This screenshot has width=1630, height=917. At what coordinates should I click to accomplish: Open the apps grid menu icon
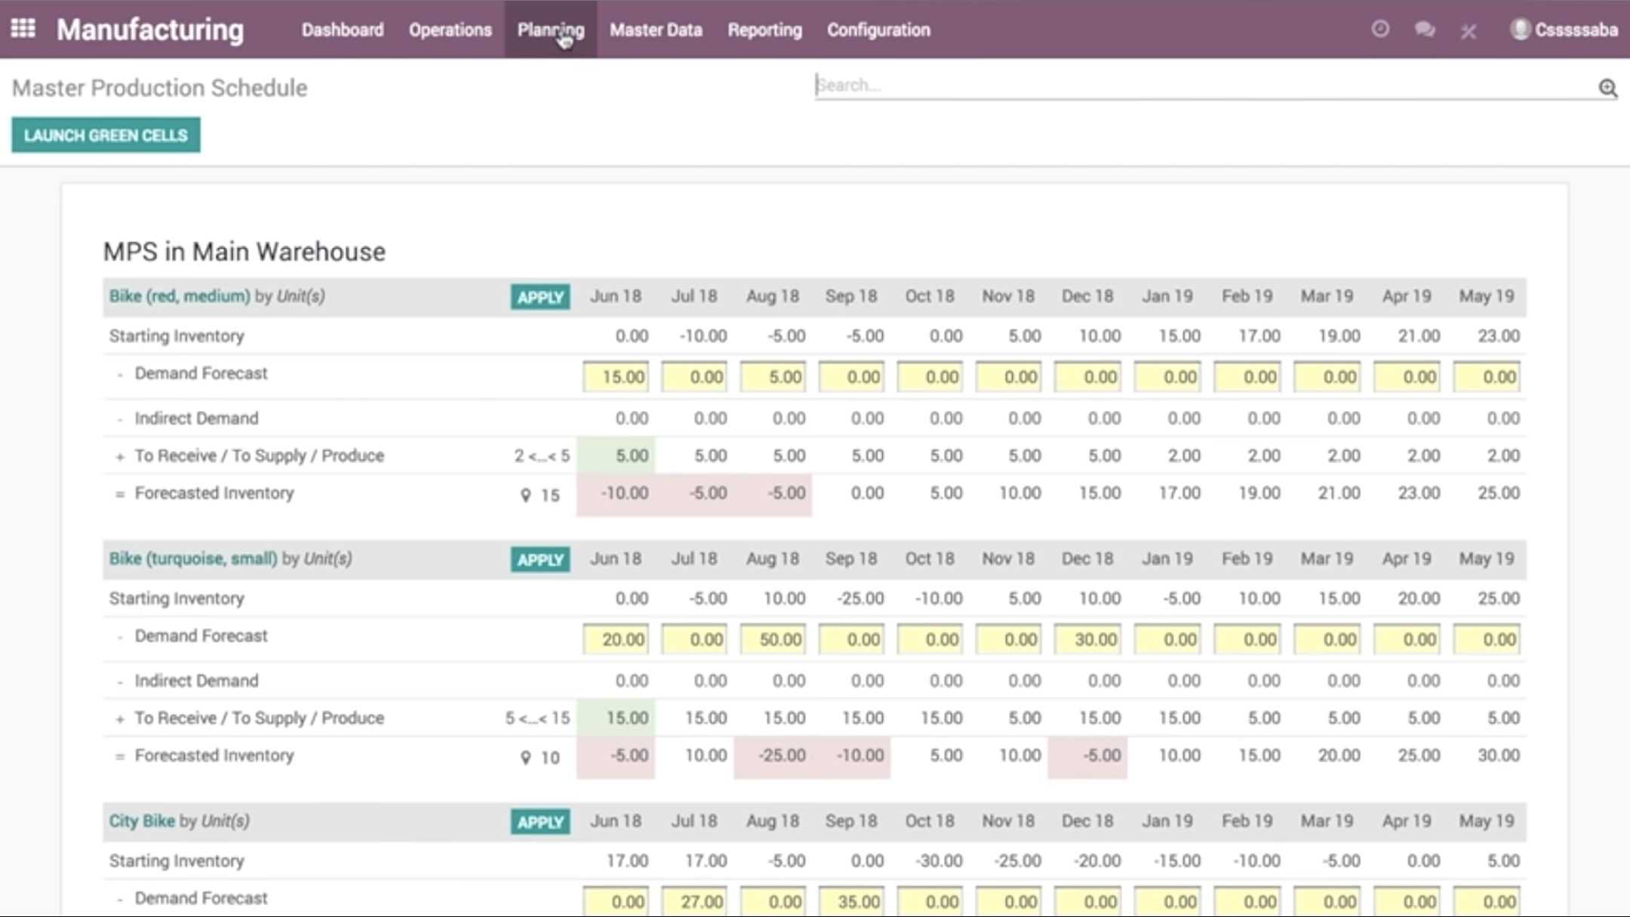[x=23, y=29]
